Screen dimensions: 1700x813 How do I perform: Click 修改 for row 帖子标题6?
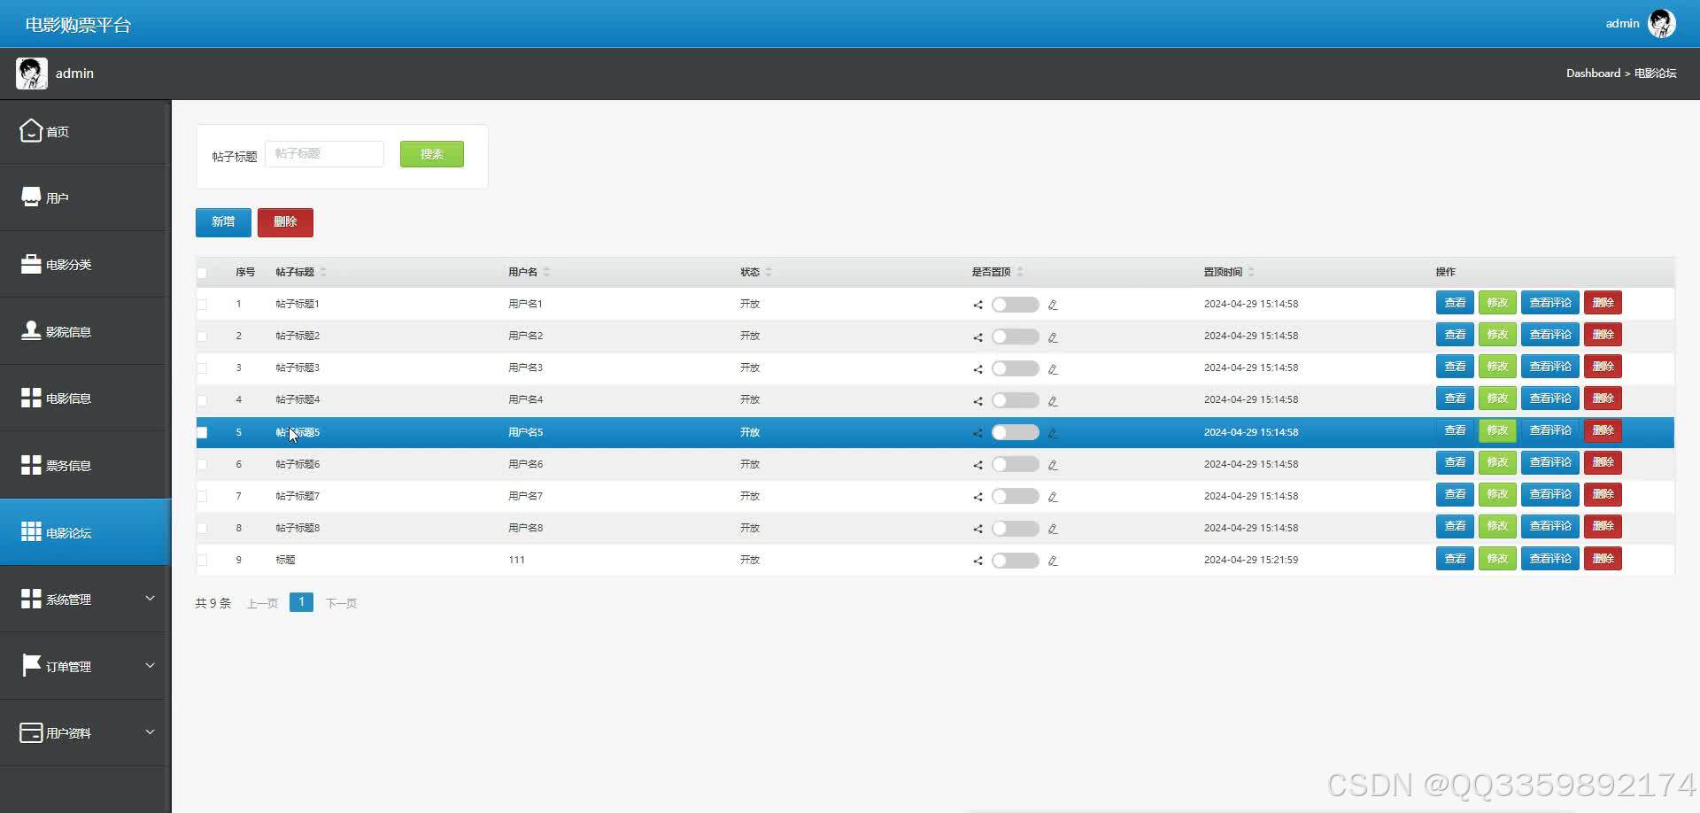click(1497, 462)
